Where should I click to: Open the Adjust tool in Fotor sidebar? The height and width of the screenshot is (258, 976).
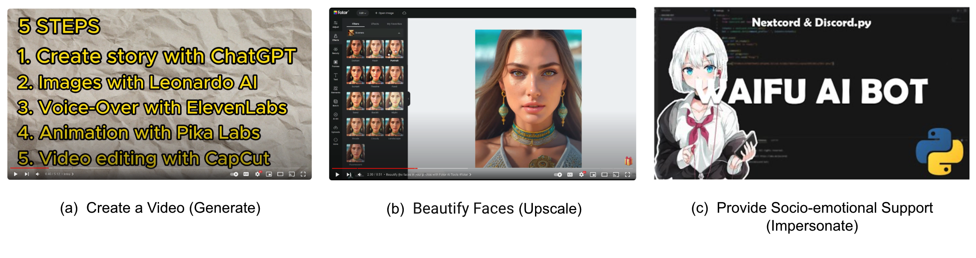point(335,24)
